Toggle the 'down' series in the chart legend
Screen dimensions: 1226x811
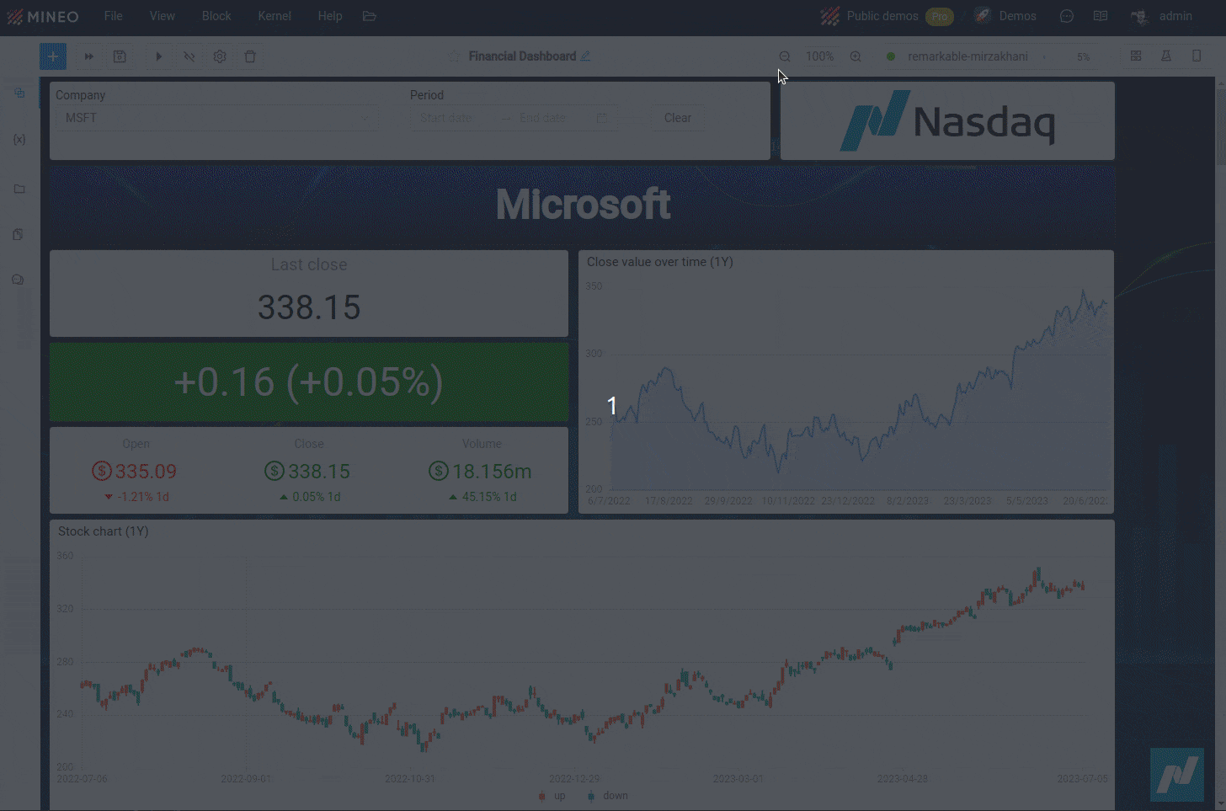tap(608, 796)
